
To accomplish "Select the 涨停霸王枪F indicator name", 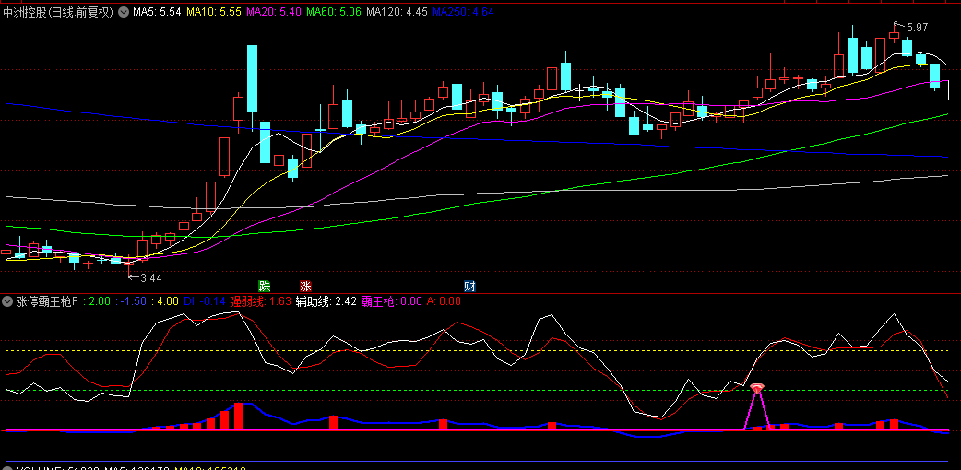I will [x=47, y=300].
